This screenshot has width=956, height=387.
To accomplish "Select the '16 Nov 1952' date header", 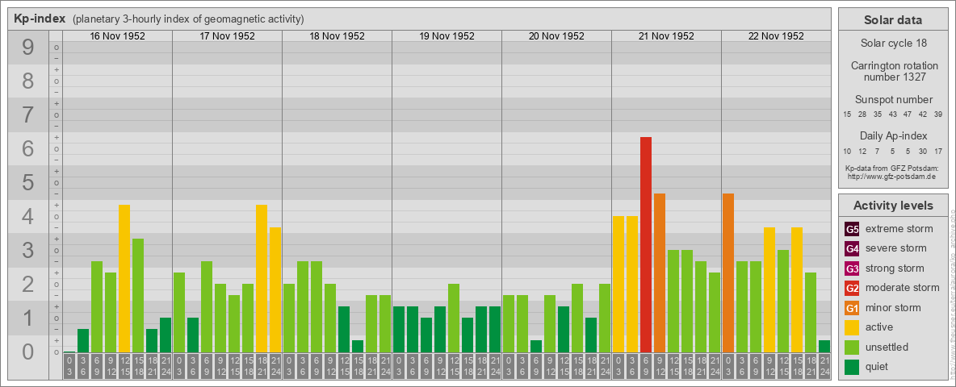I will pos(118,36).
